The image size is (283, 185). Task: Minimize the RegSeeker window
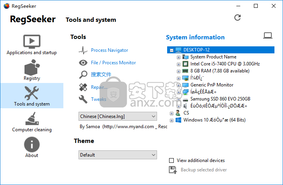coord(238,6)
